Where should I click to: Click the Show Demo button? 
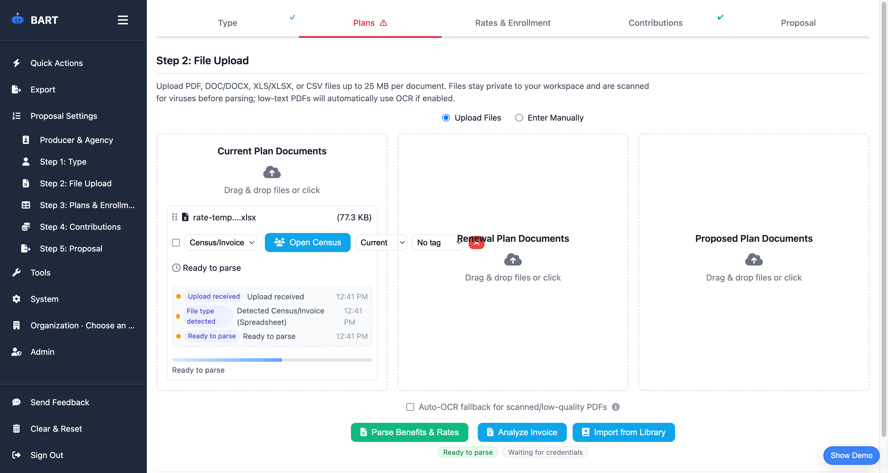tap(851, 455)
